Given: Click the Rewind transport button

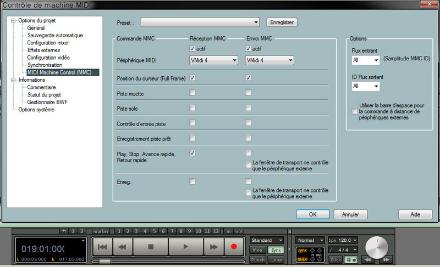Looking at the screenshot, I should pos(122,247).
